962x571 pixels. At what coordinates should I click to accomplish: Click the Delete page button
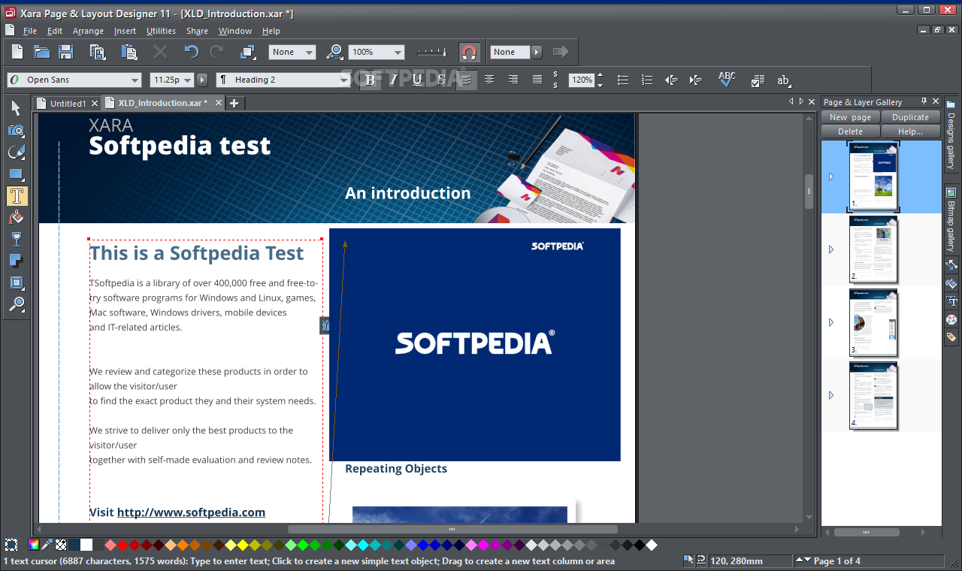(x=850, y=131)
